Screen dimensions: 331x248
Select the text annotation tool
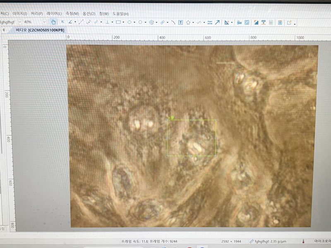(180, 22)
